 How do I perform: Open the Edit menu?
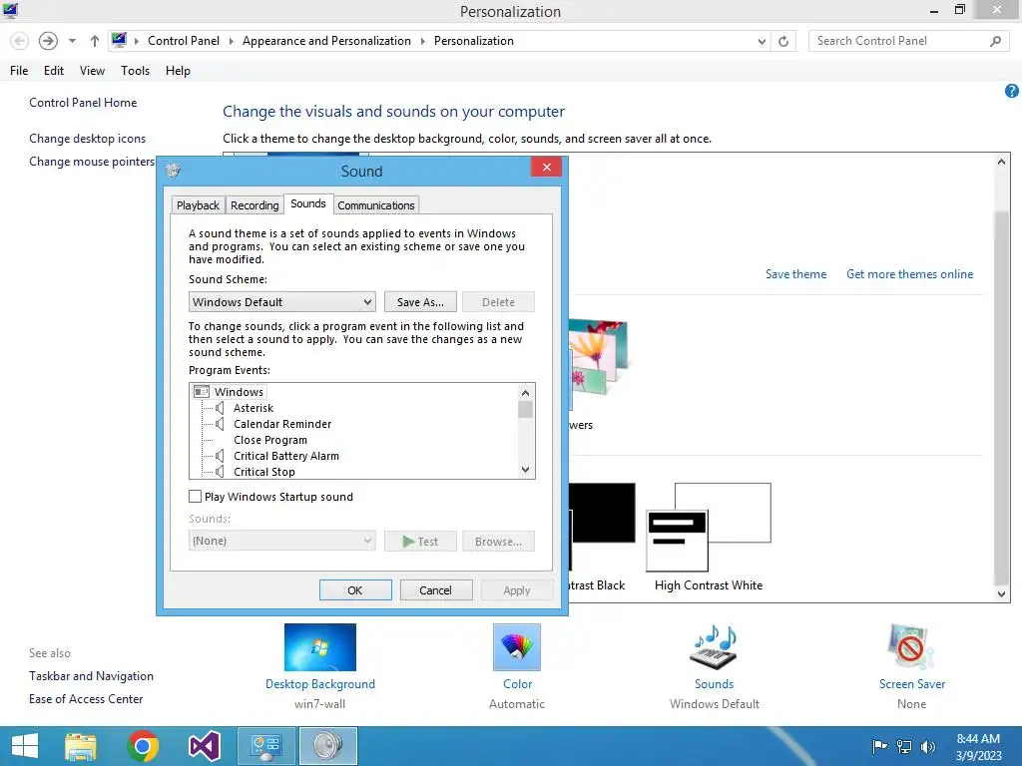click(x=54, y=71)
